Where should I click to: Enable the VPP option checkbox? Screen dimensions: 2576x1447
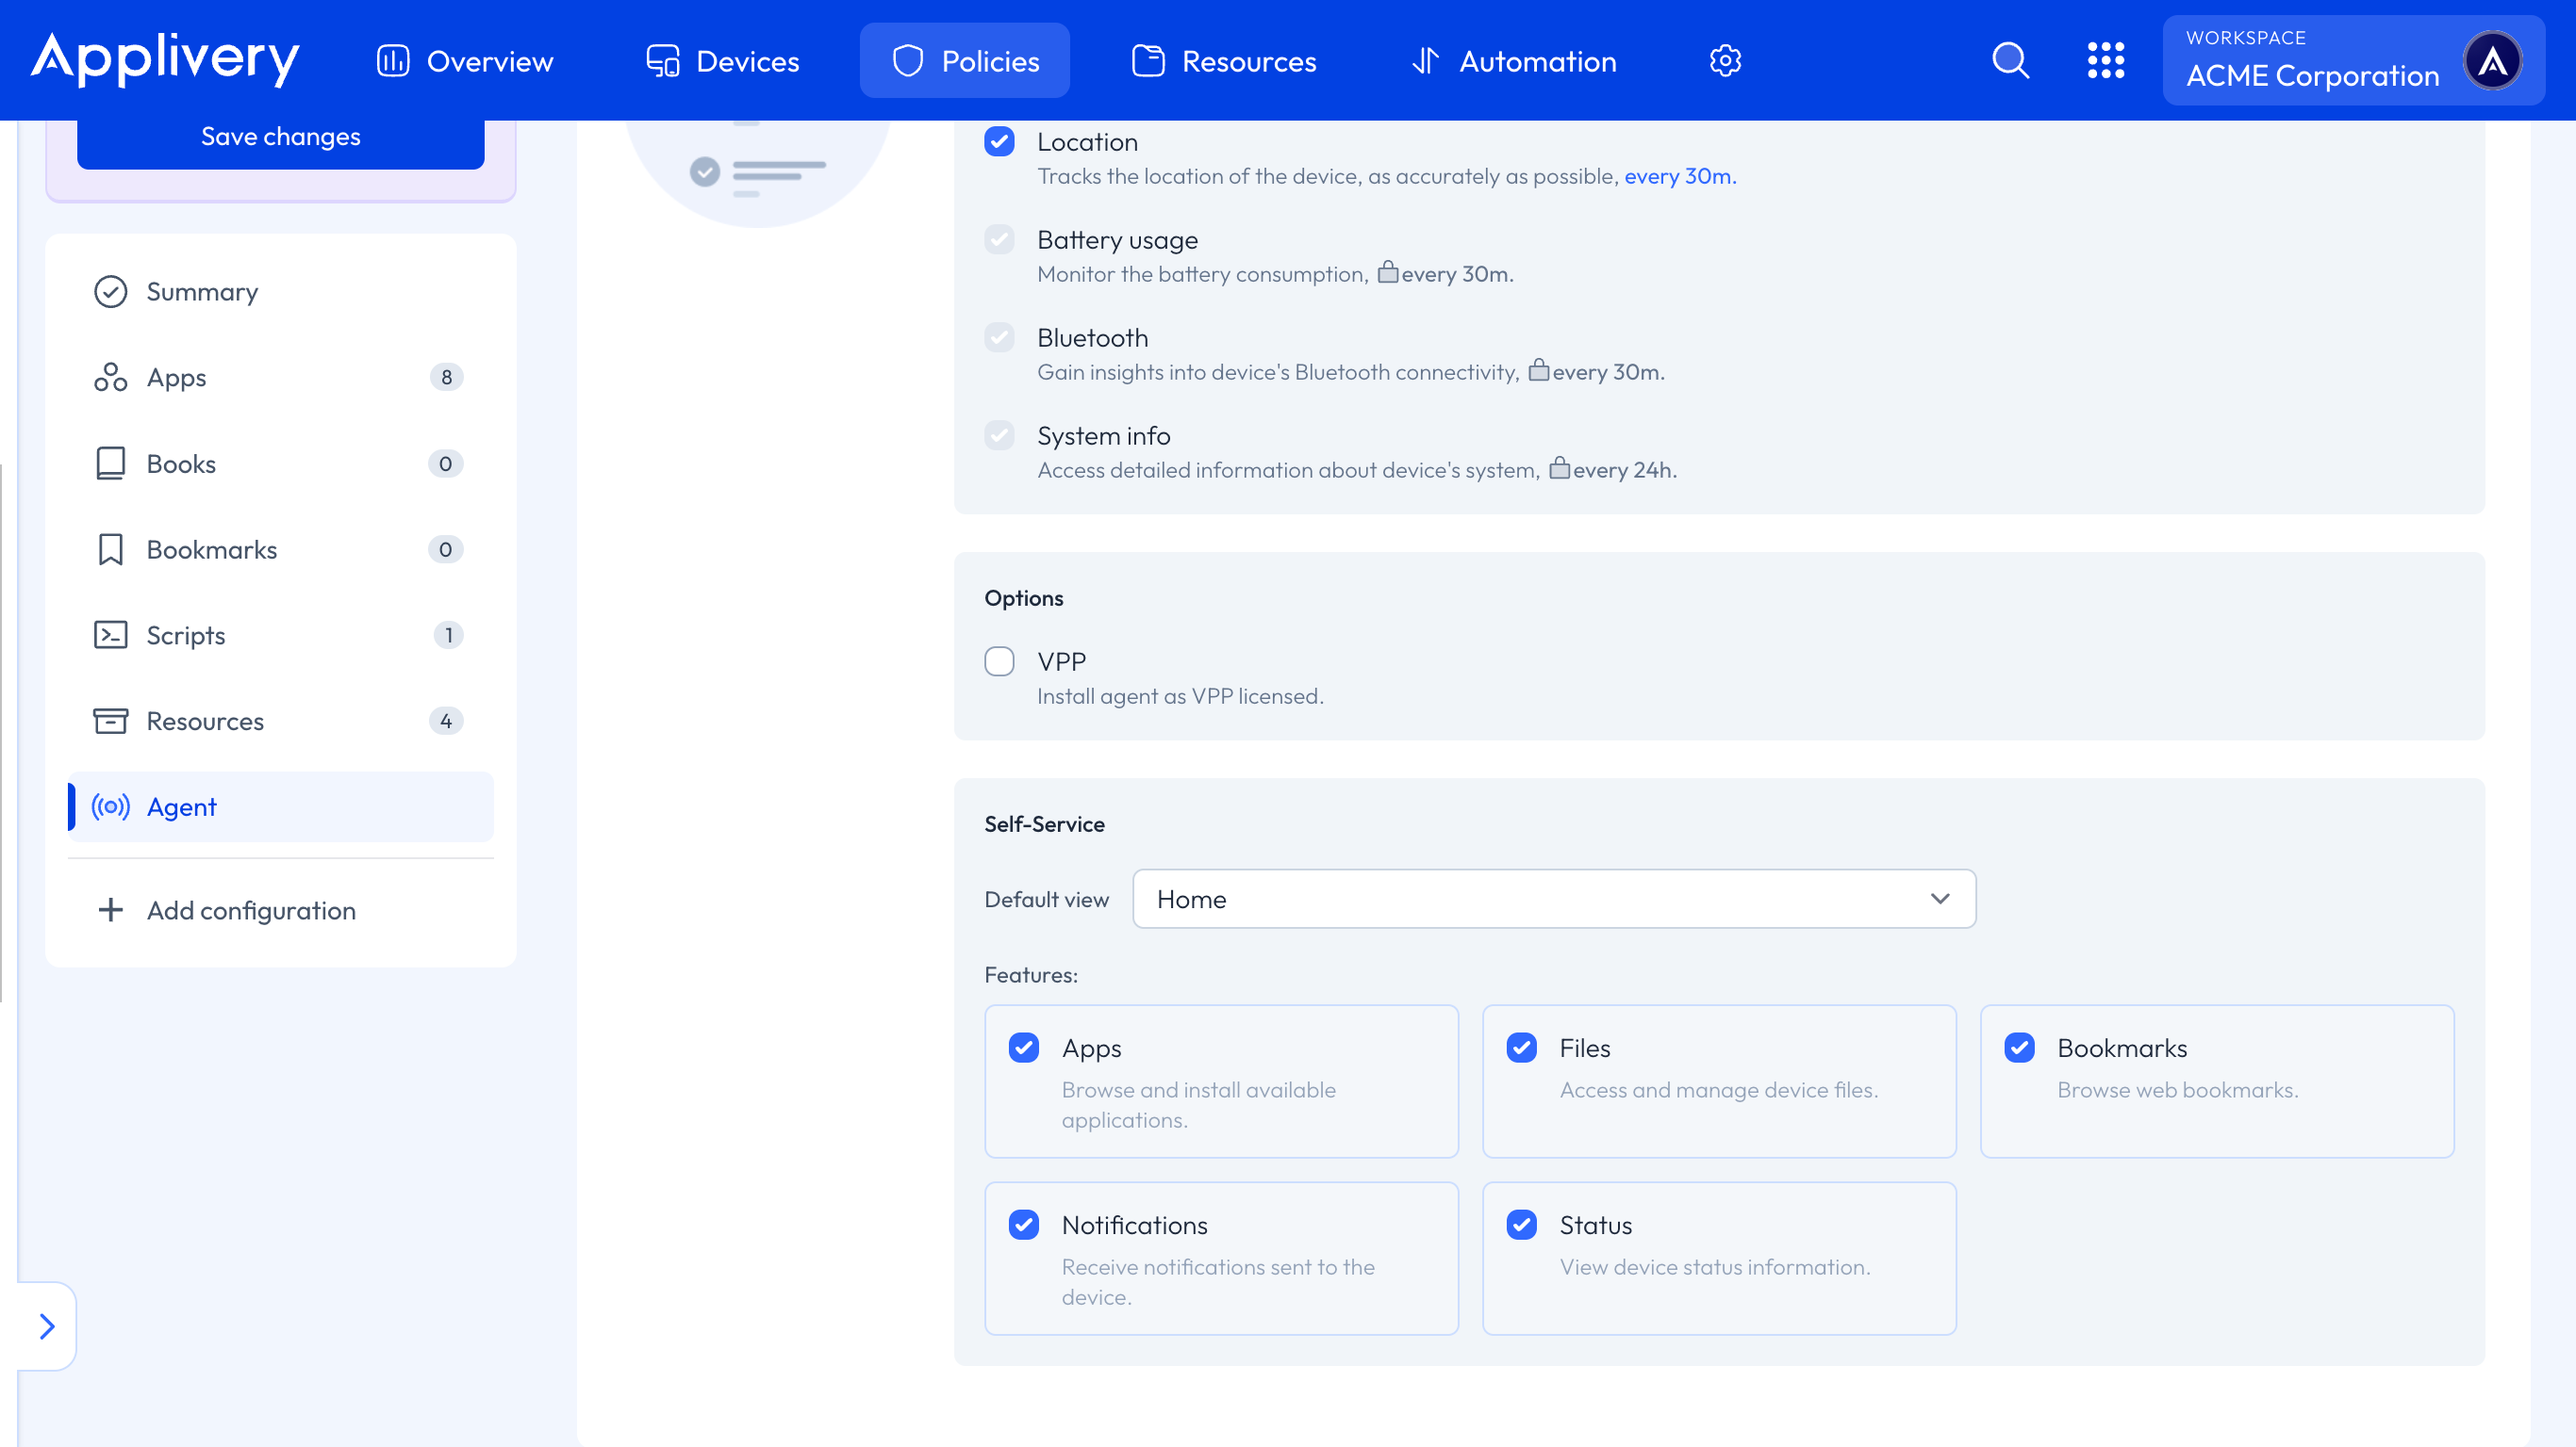pos(999,661)
